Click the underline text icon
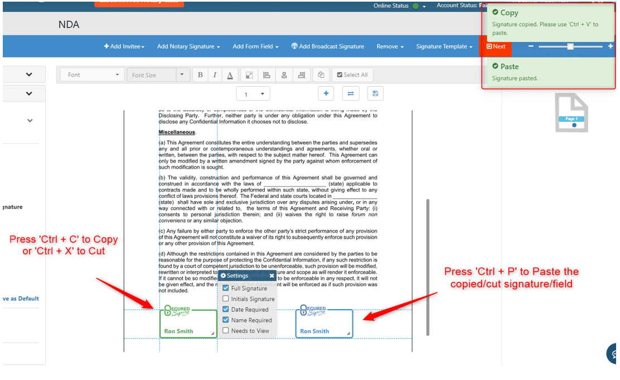The height and width of the screenshot is (380, 620). tap(230, 75)
